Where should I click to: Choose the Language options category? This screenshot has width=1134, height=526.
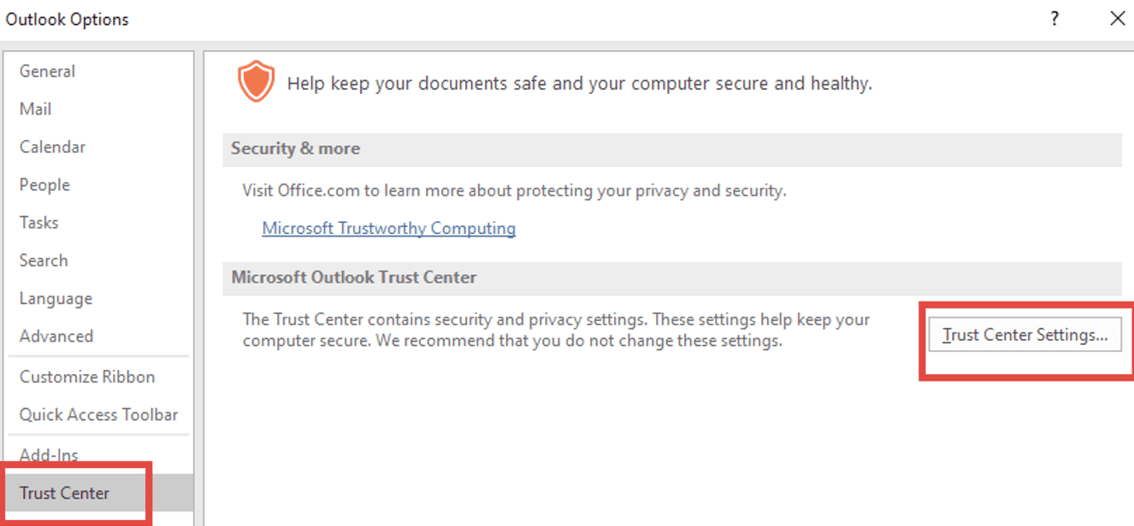pyautogui.click(x=56, y=299)
